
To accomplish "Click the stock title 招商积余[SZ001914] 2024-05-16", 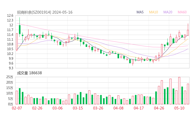I will 45,12.
